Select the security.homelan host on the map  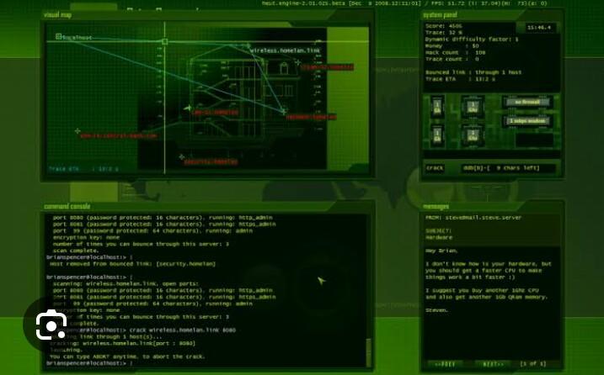[211, 162]
